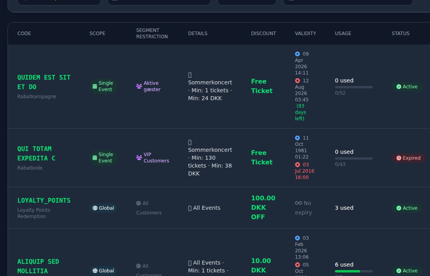Click Sommerkoncert details with Min: 24 DKK

click(x=210, y=86)
